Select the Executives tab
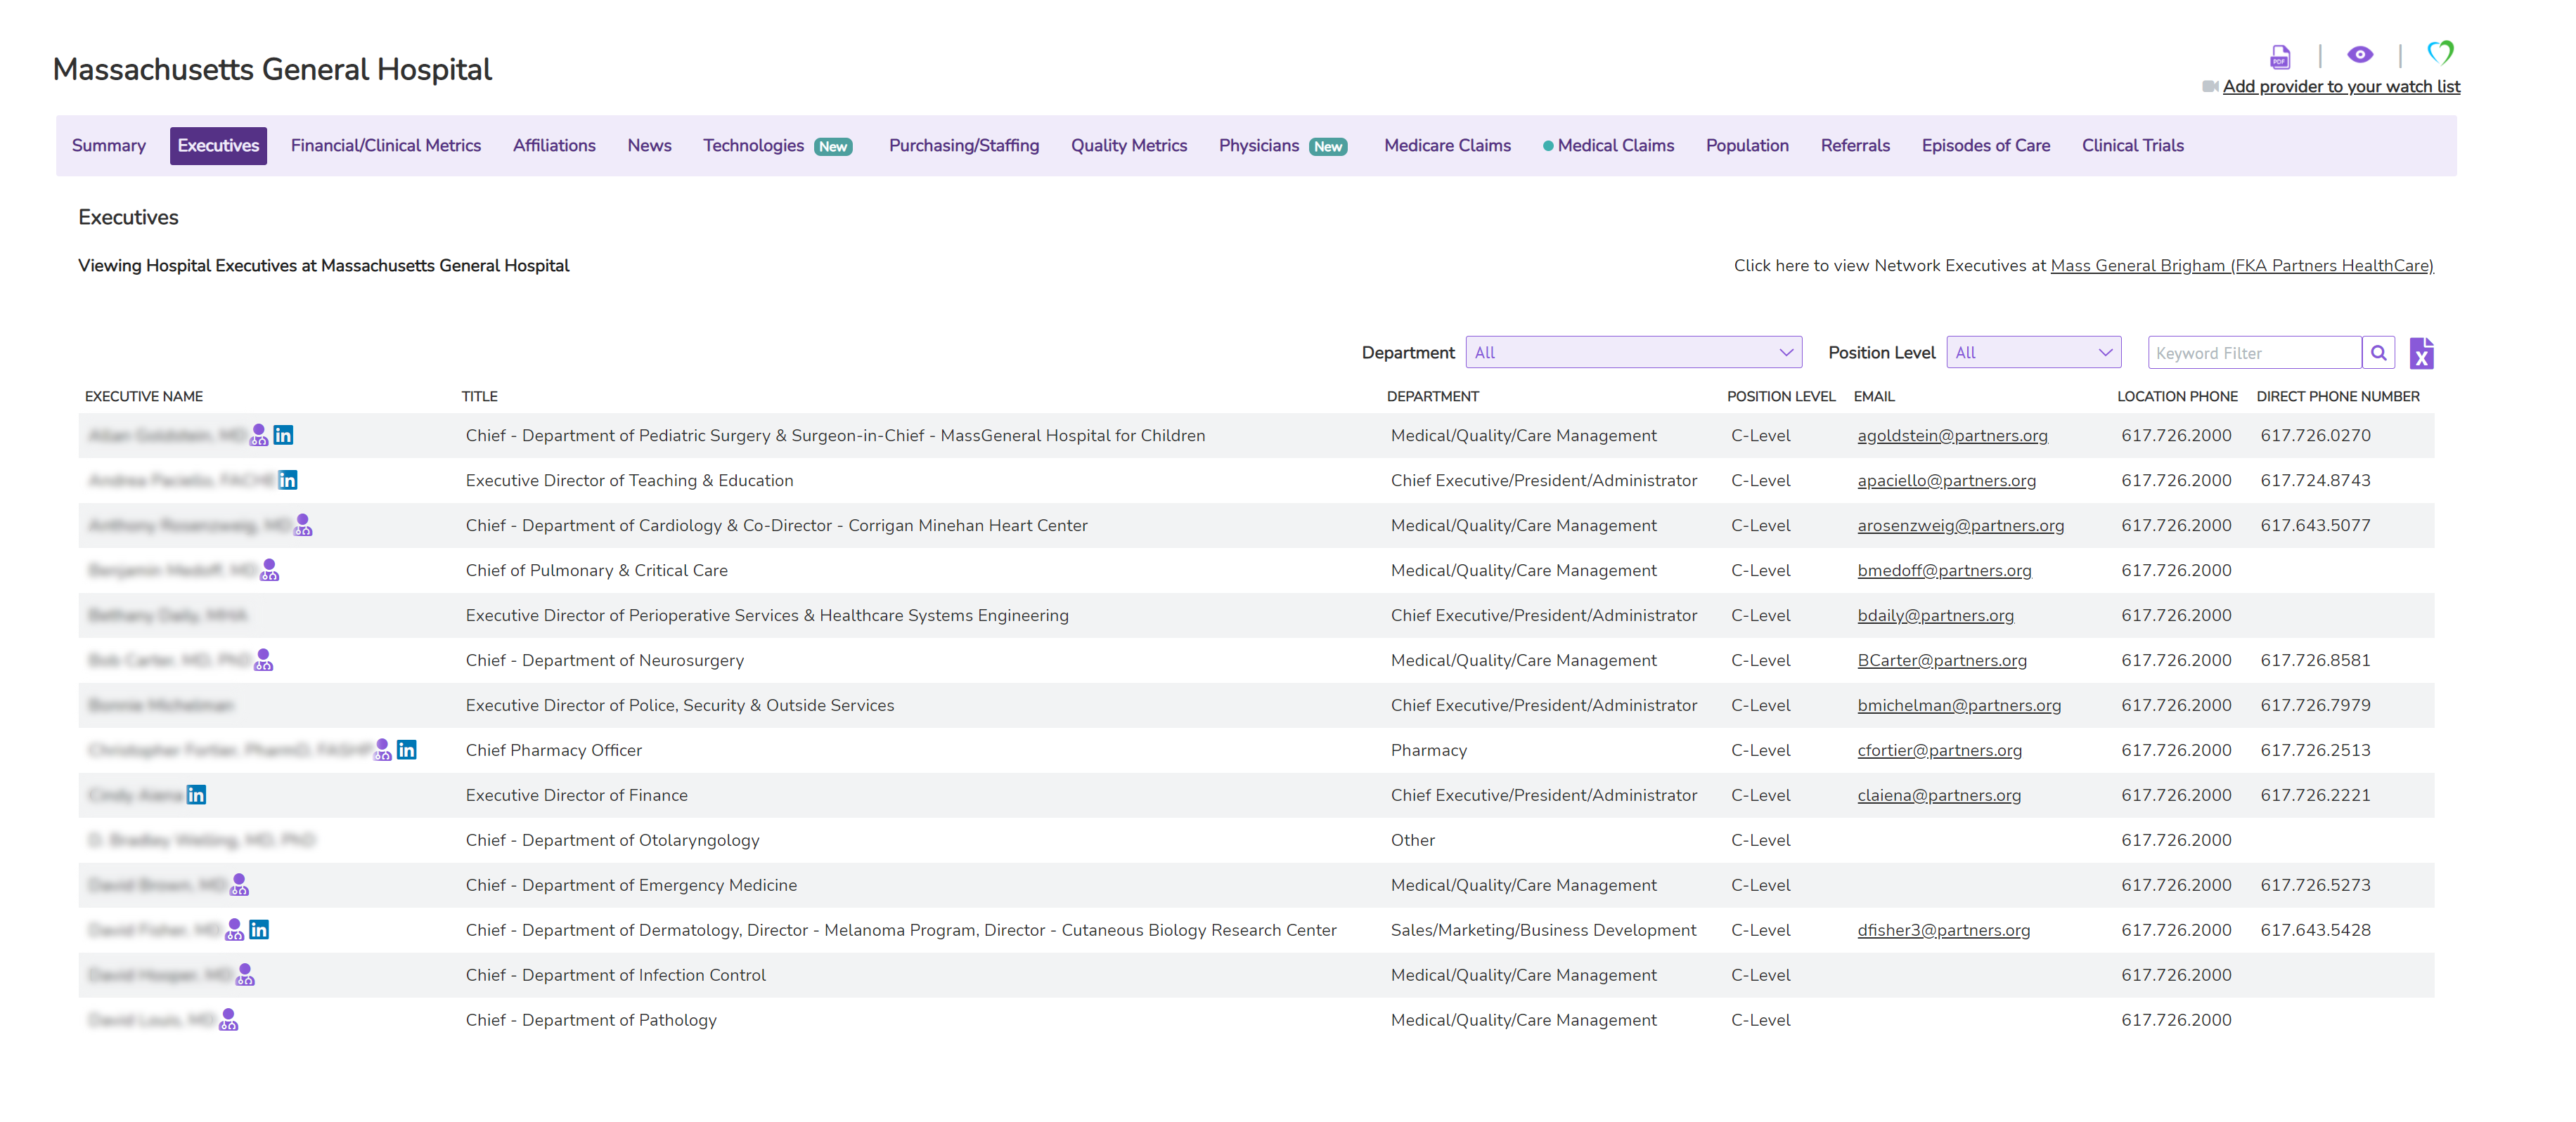Image resolution: width=2576 pixels, height=1122 pixels. (x=218, y=146)
